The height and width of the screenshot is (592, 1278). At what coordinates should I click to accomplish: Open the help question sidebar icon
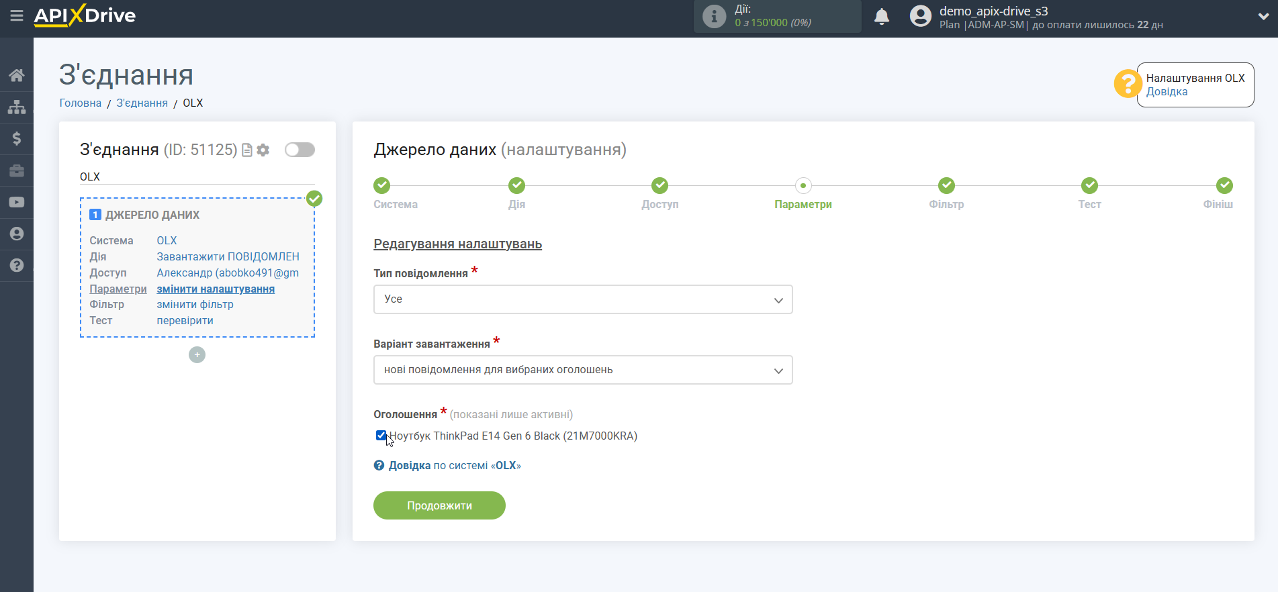point(17,265)
